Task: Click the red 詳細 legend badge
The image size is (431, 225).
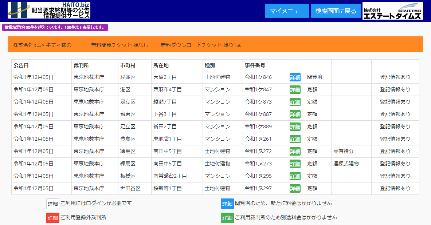Action: point(52,218)
